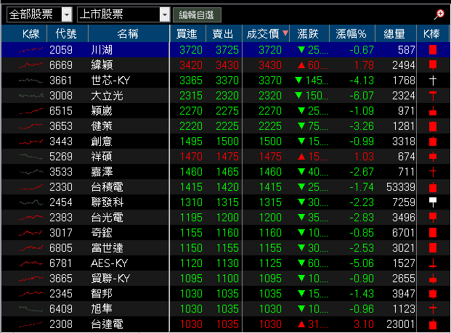This screenshot has height=333, width=451.
Task: Select stock code 6669
Action: coord(61,65)
